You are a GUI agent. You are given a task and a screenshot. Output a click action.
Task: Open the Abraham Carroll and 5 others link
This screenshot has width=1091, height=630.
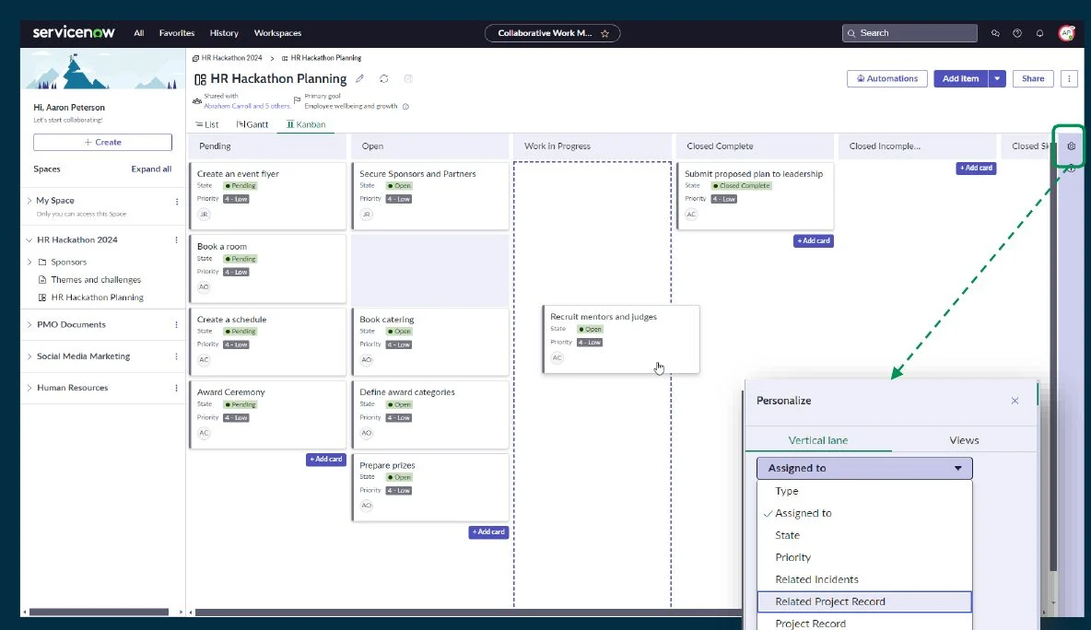coord(247,107)
